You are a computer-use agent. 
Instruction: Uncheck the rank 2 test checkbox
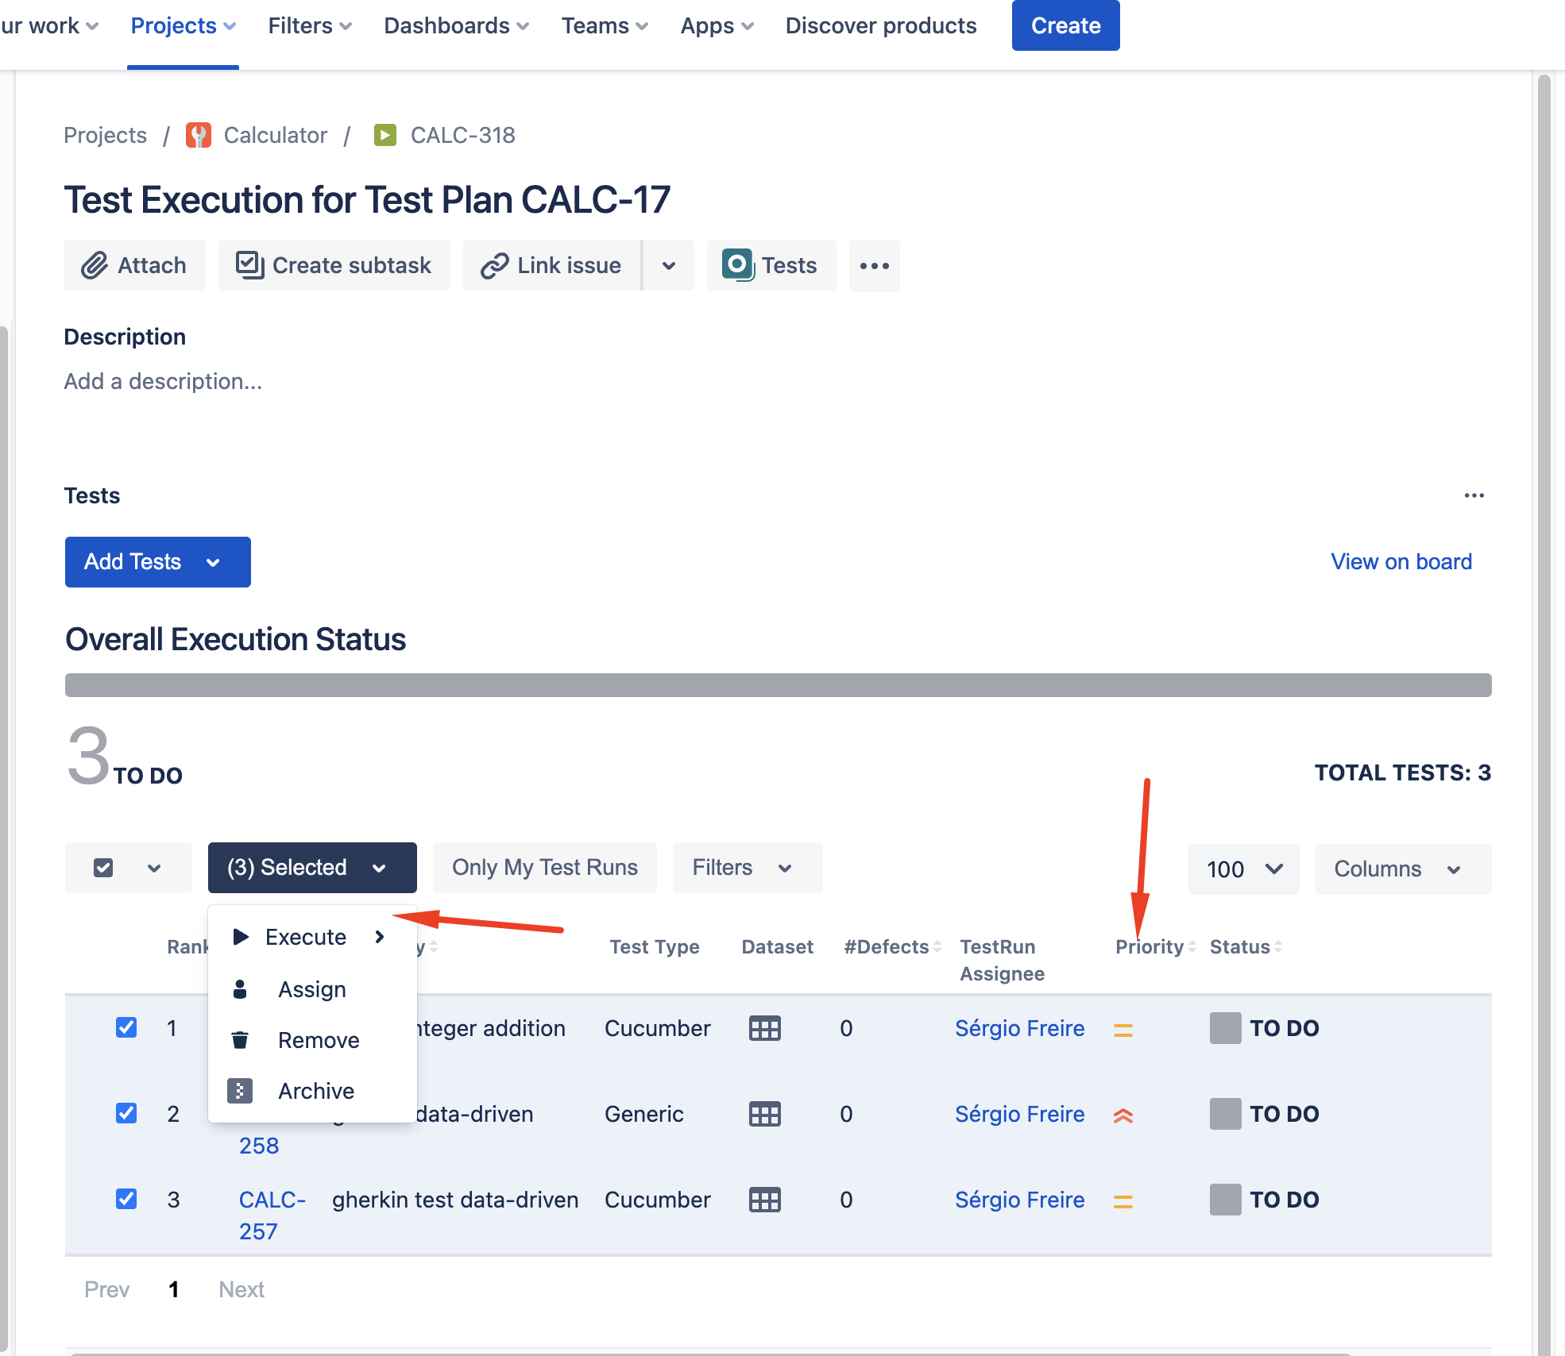tap(126, 1113)
